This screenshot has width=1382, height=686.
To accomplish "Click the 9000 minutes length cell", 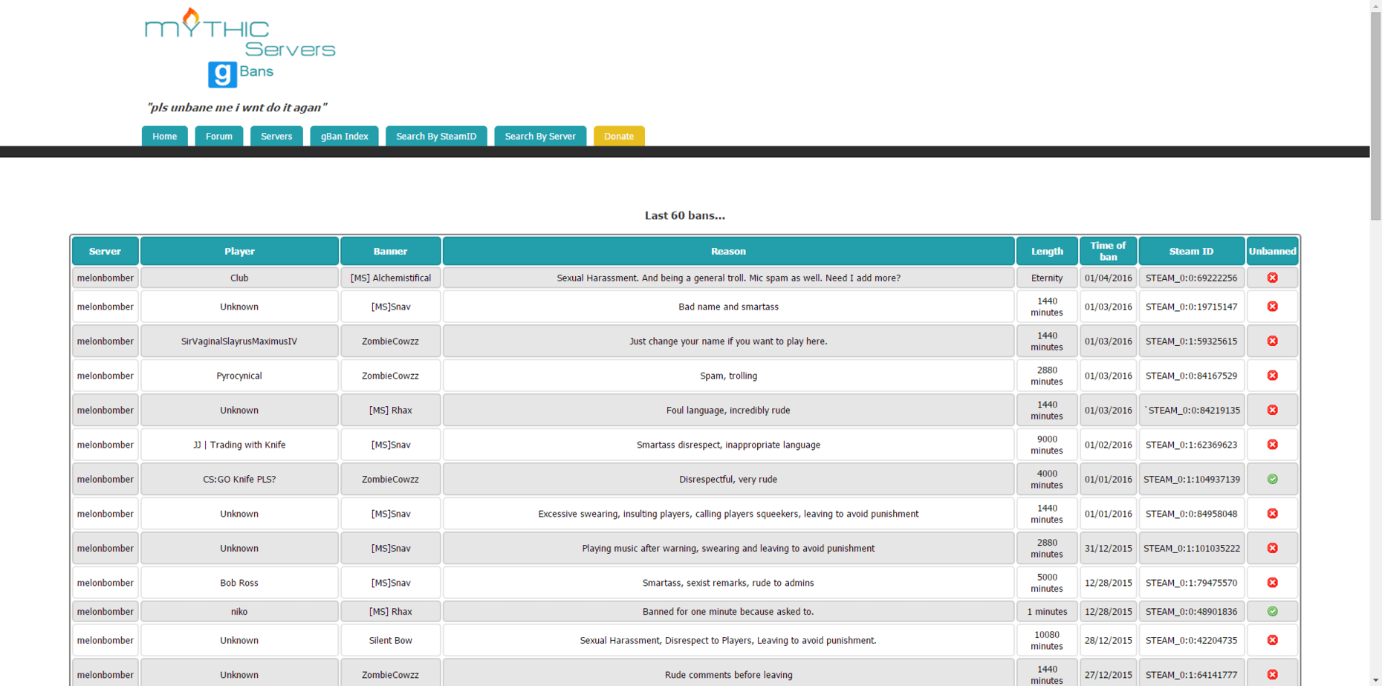I will 1047,445.
